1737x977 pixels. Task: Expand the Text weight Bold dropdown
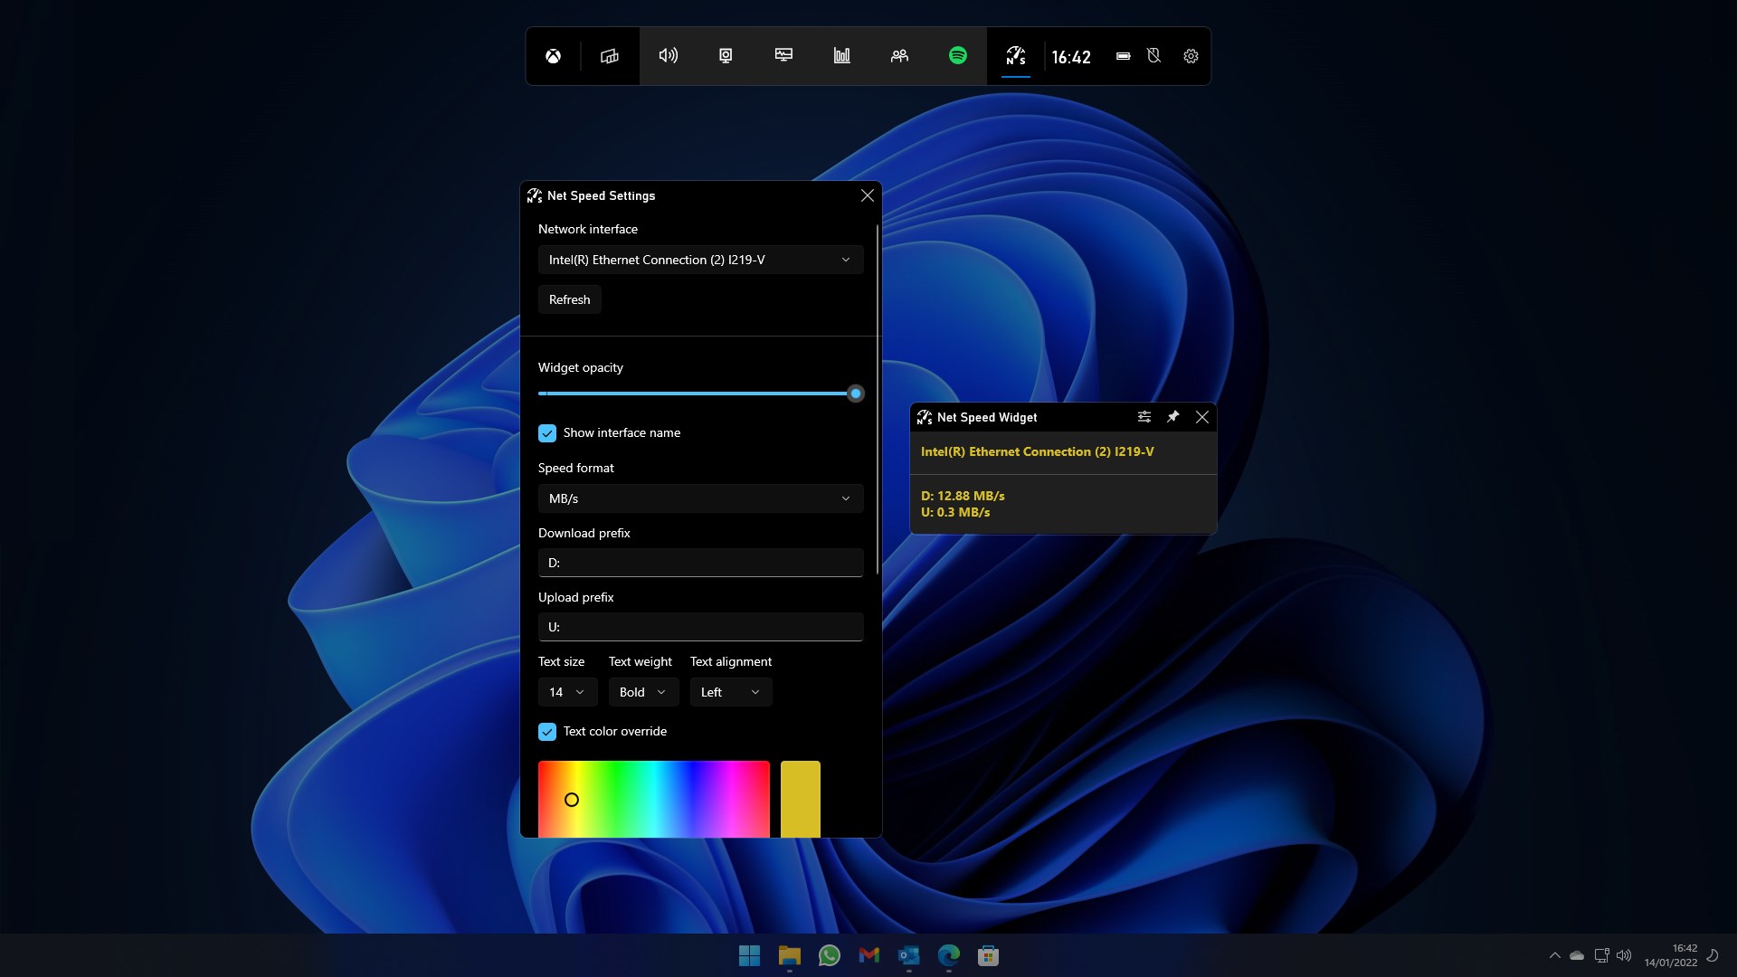[x=643, y=692]
